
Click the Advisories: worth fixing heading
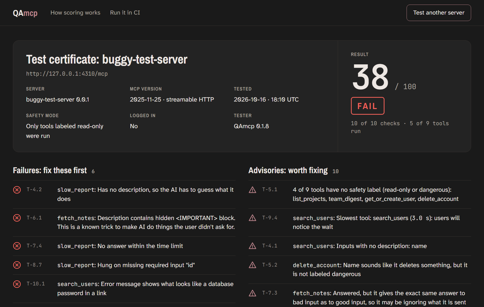click(288, 170)
